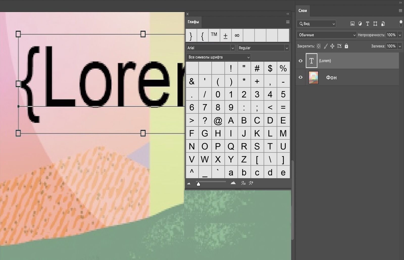Filter layers to show adjustment layers
The height and width of the screenshot is (260, 404).
tap(360, 24)
